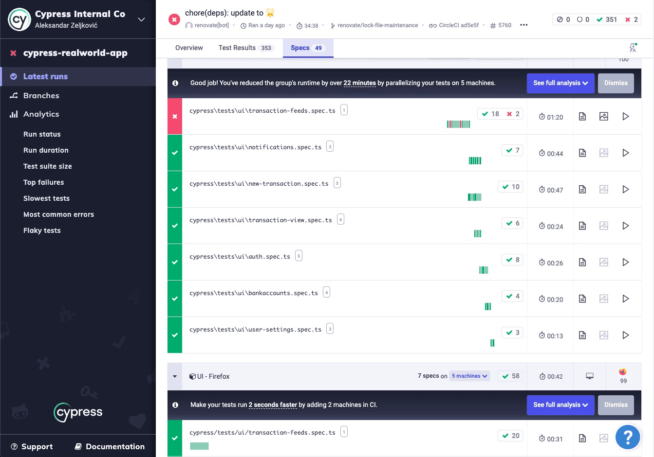
Task: Go to Latest runs
Action: click(78, 76)
